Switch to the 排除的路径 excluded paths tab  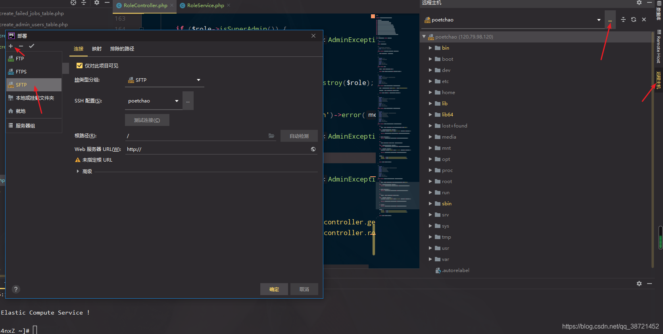122,49
